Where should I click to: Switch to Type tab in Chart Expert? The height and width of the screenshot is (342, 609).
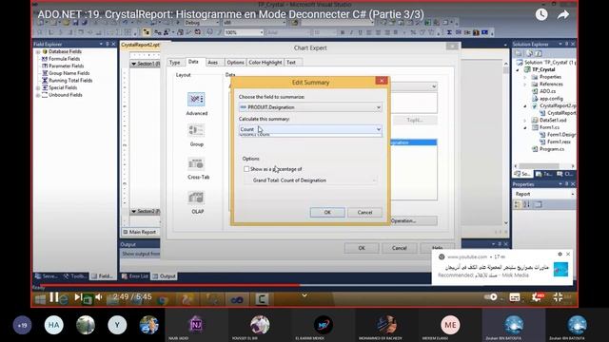(175, 63)
